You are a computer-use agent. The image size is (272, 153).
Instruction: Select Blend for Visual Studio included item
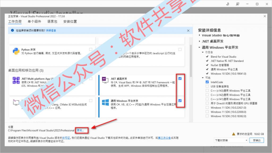223,57
